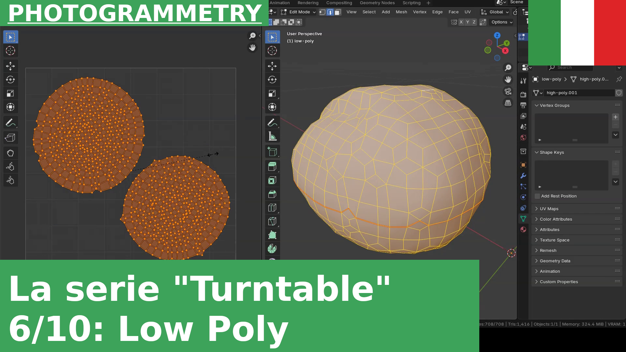Select the Knife tool
This screenshot has width=626, height=352.
point(272,222)
